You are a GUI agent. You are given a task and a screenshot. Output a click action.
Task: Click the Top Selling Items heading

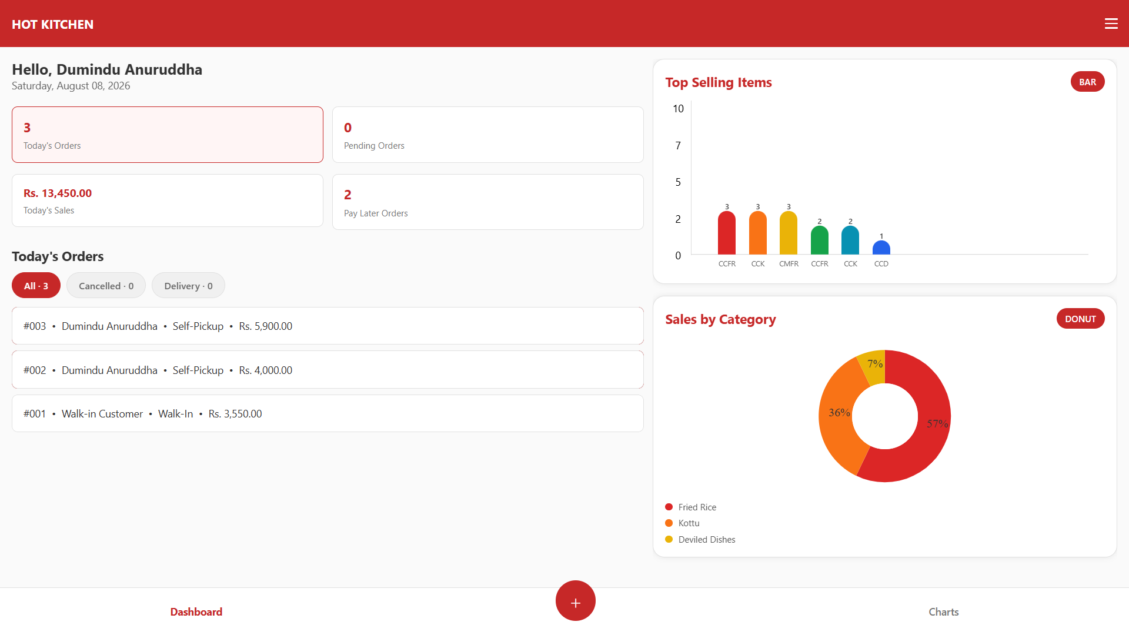[718, 82]
